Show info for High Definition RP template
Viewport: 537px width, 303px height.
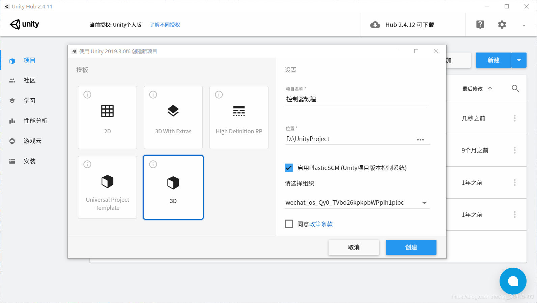[x=219, y=95]
